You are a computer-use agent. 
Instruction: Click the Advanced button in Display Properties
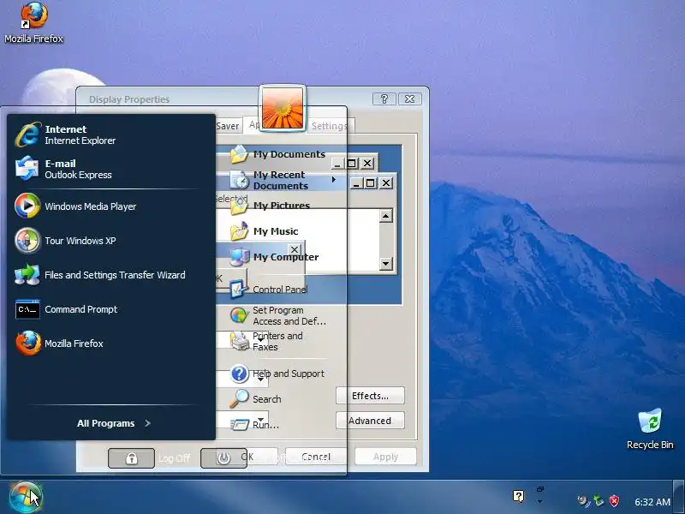pos(370,421)
